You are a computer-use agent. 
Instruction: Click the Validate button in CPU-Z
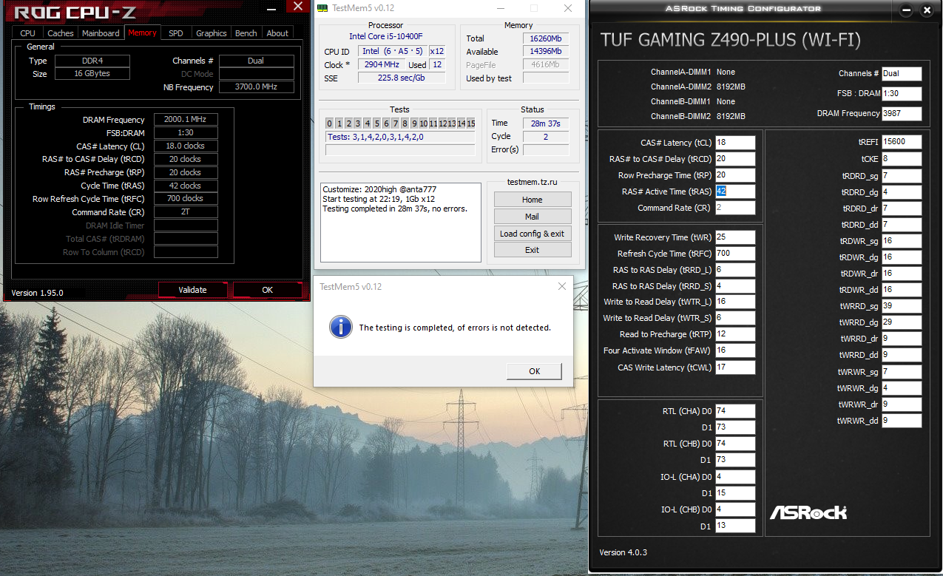click(x=192, y=290)
